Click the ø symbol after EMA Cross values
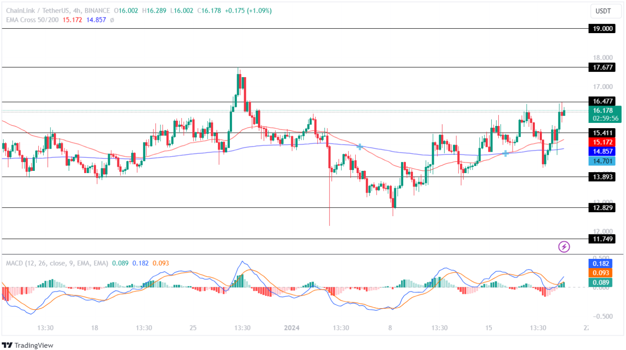This screenshot has width=626, height=350. [x=112, y=20]
